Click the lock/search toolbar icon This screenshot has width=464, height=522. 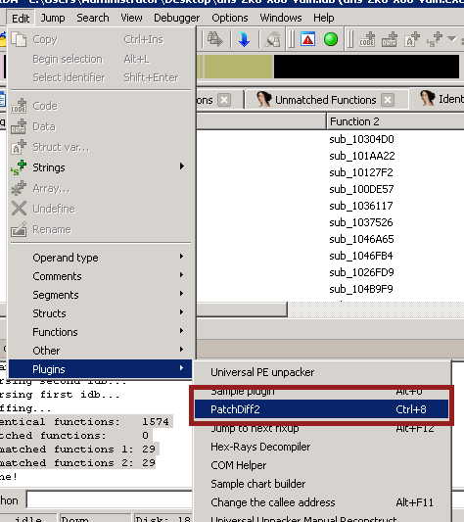pyautogui.click(x=272, y=39)
